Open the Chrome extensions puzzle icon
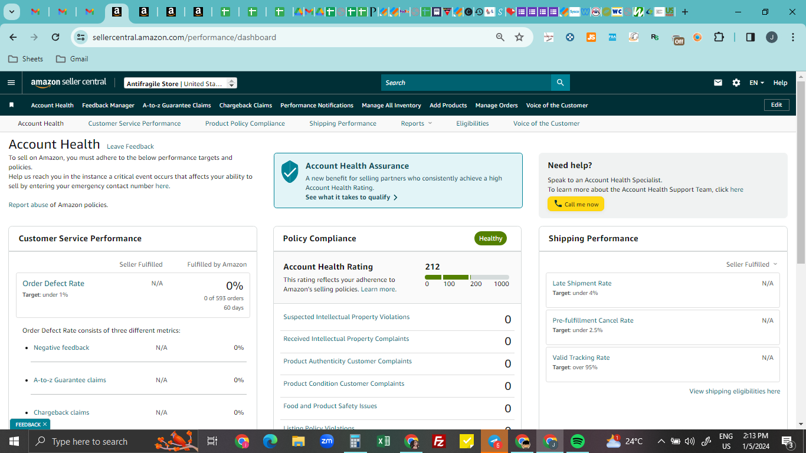The image size is (806, 453). click(719, 37)
